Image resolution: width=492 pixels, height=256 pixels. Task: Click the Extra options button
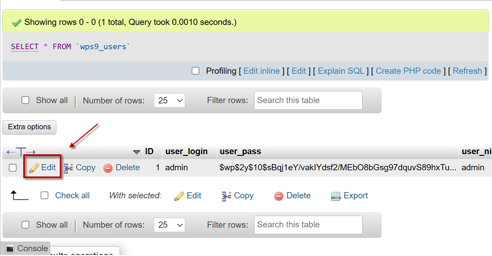tap(29, 127)
